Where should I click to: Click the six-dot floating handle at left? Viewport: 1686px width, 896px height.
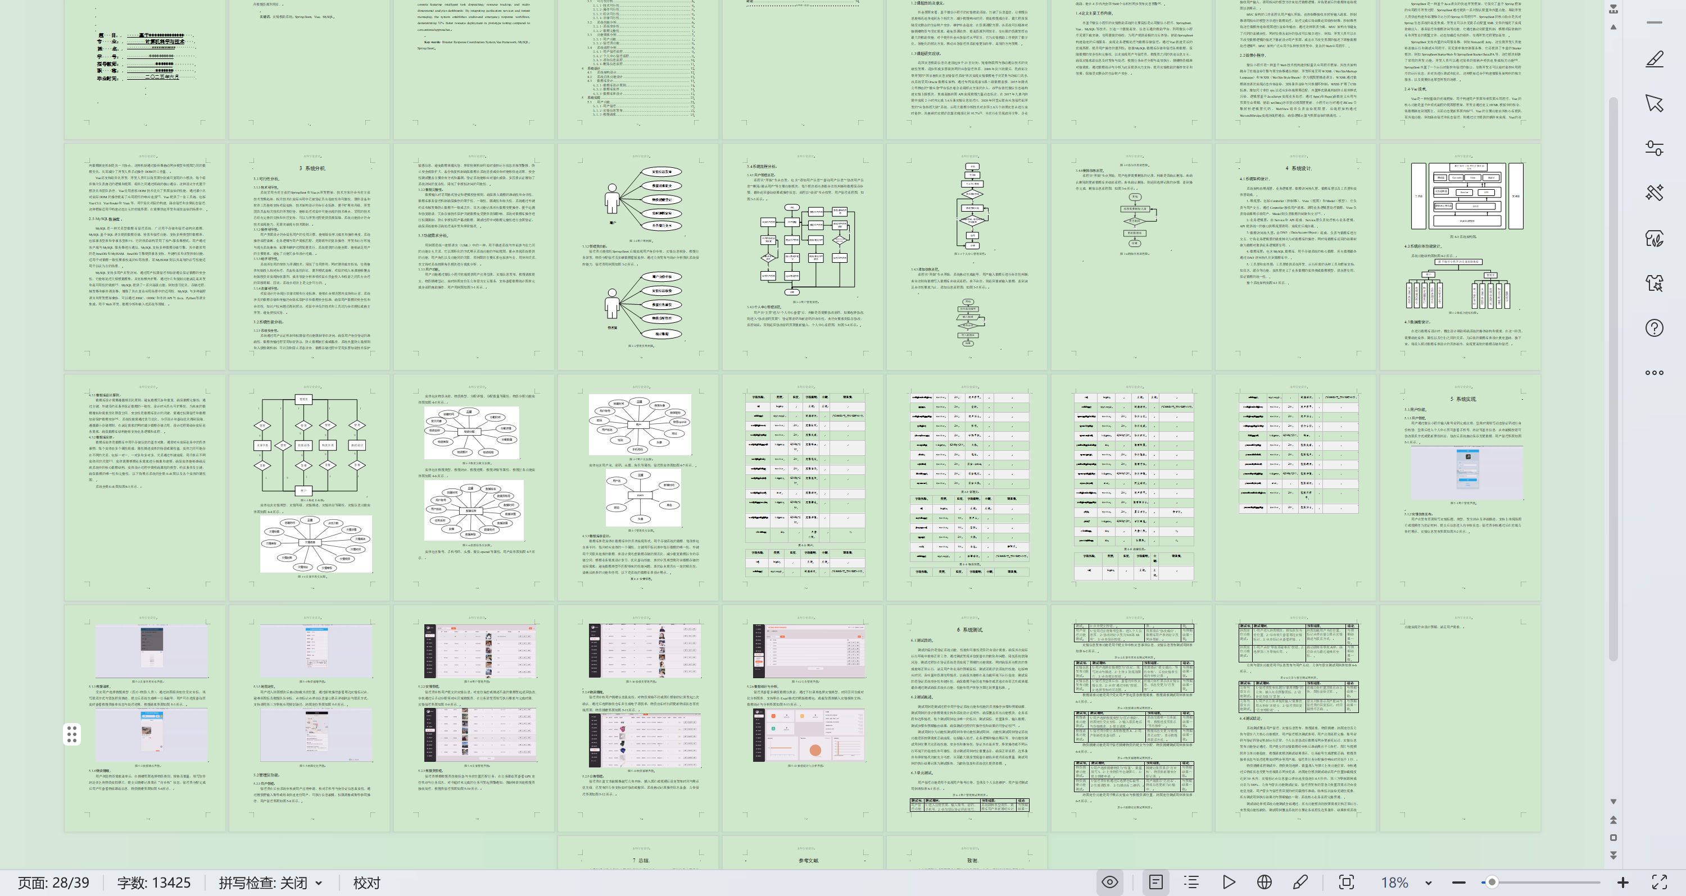[x=72, y=734]
